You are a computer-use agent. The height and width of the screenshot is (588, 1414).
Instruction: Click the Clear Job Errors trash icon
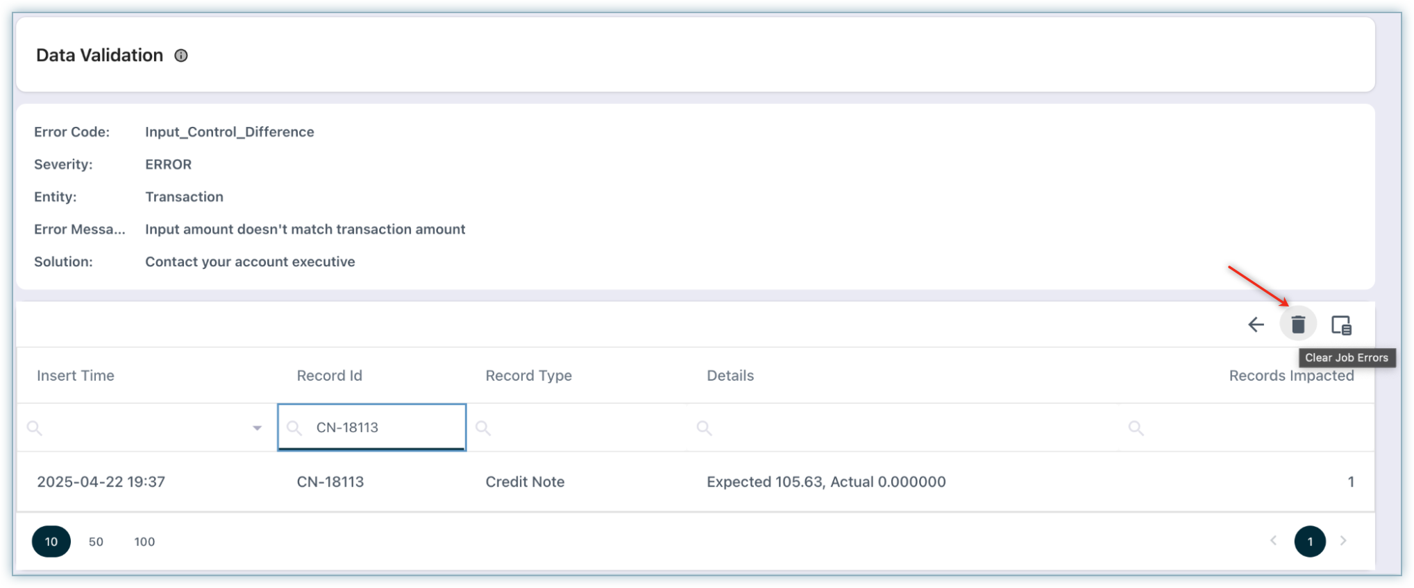click(x=1297, y=325)
